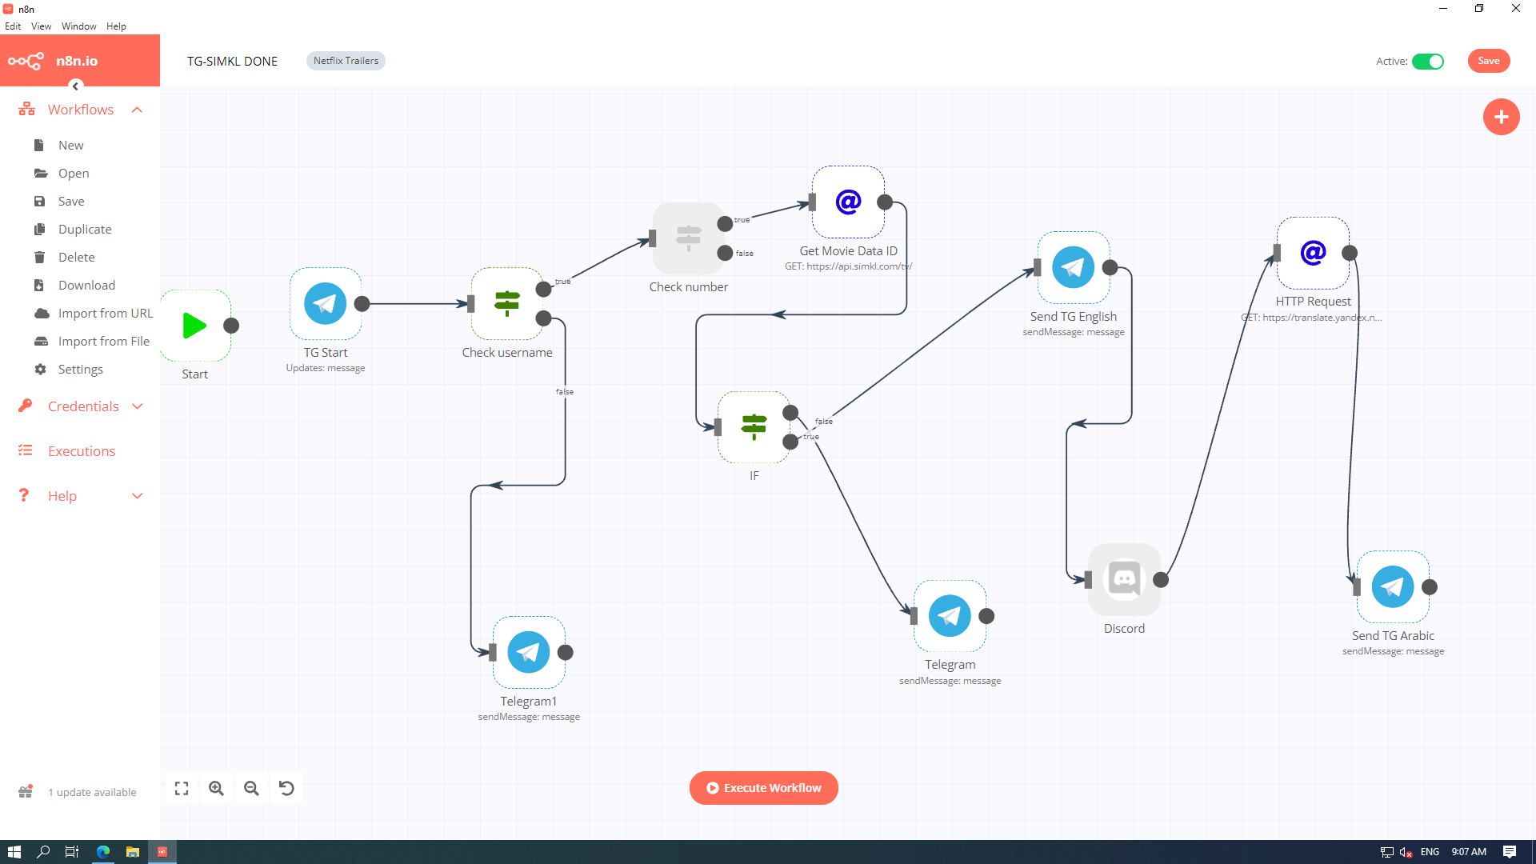Click the Check username IF node
Viewport: 1536px width, 864px height.
(507, 304)
